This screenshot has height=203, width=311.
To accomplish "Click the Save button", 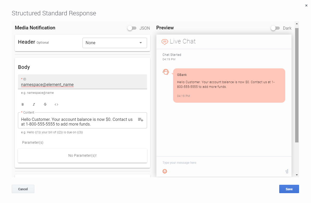I will (289, 189).
